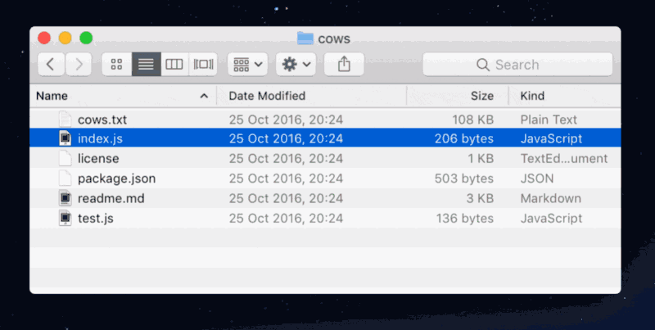Click the index.js file icon

[x=65, y=139]
